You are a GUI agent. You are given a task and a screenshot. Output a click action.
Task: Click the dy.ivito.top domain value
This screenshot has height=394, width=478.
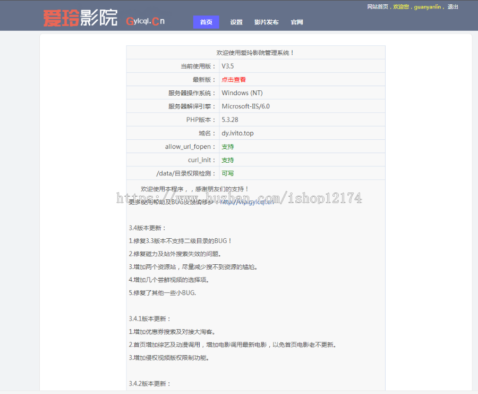(x=237, y=133)
